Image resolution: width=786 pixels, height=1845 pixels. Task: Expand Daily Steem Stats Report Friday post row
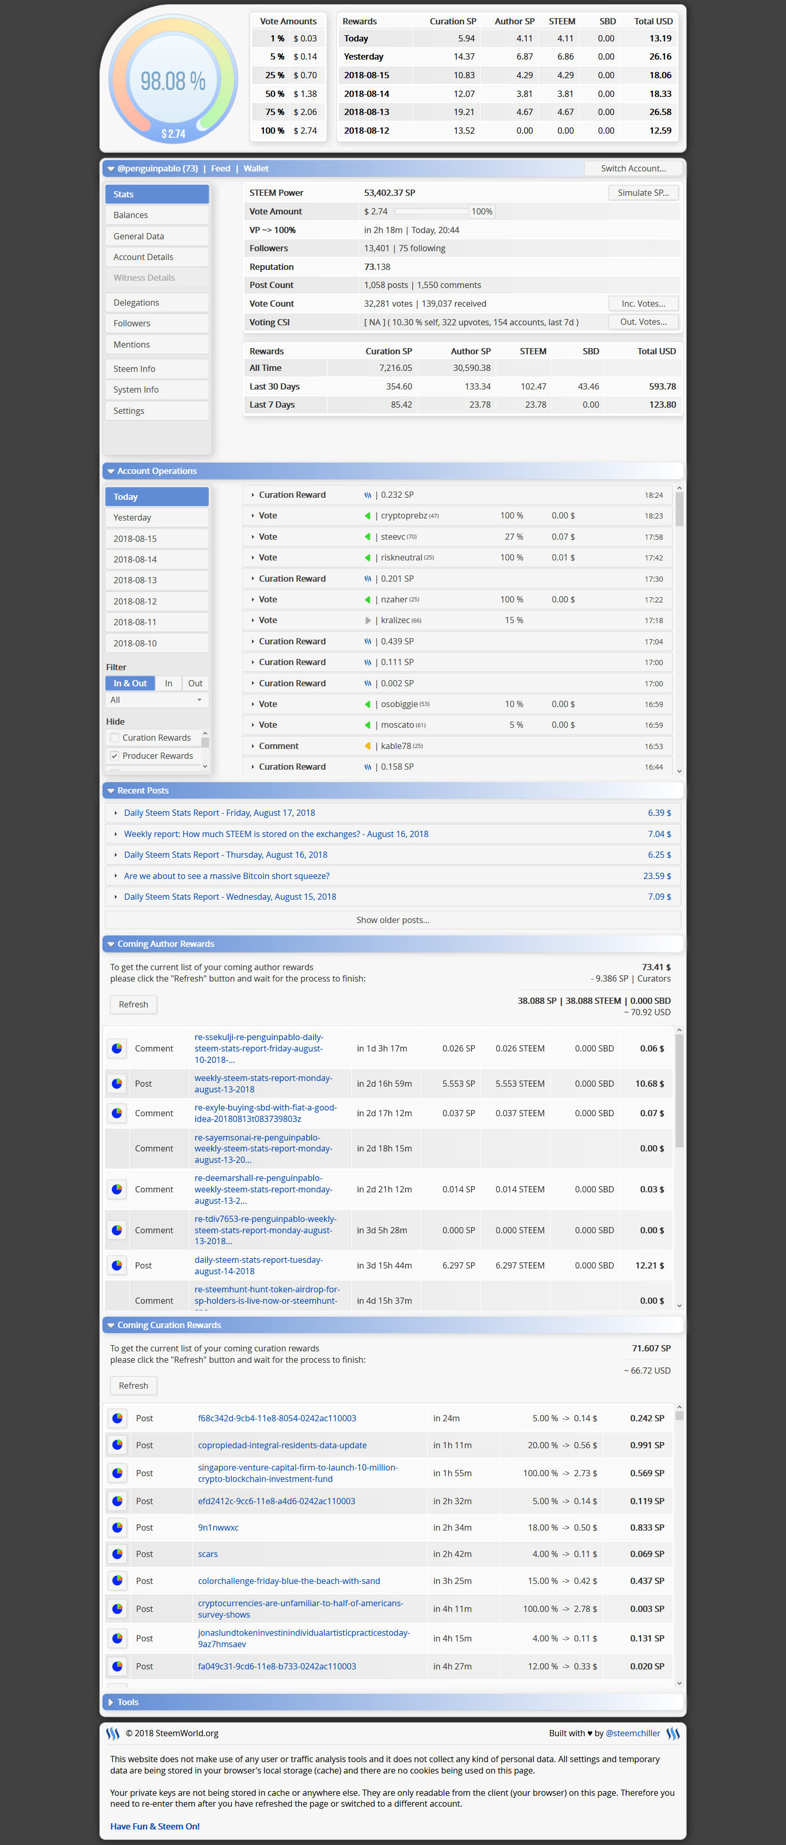coord(393,813)
